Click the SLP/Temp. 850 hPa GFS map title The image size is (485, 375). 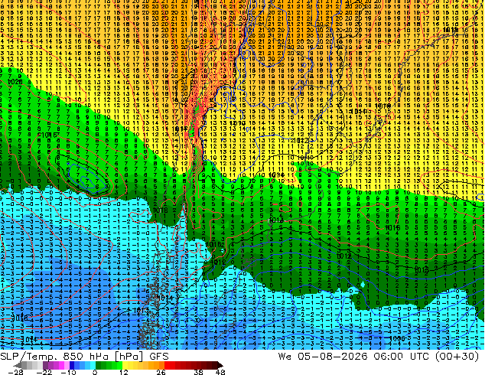(x=84, y=357)
